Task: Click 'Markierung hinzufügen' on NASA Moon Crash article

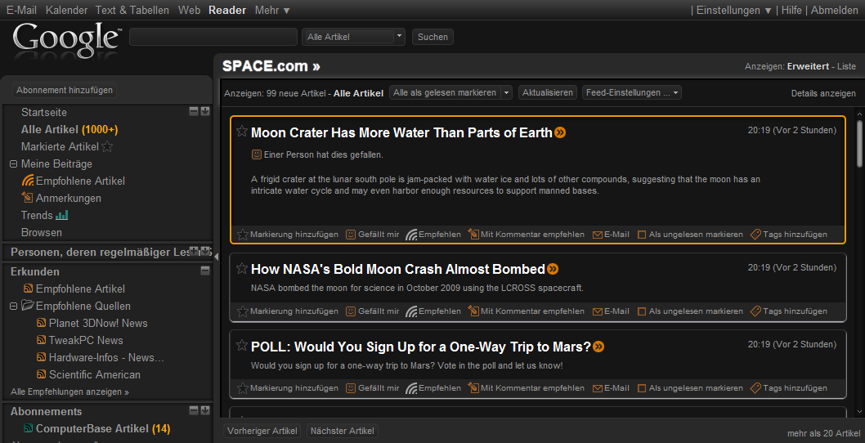Action: [x=288, y=311]
